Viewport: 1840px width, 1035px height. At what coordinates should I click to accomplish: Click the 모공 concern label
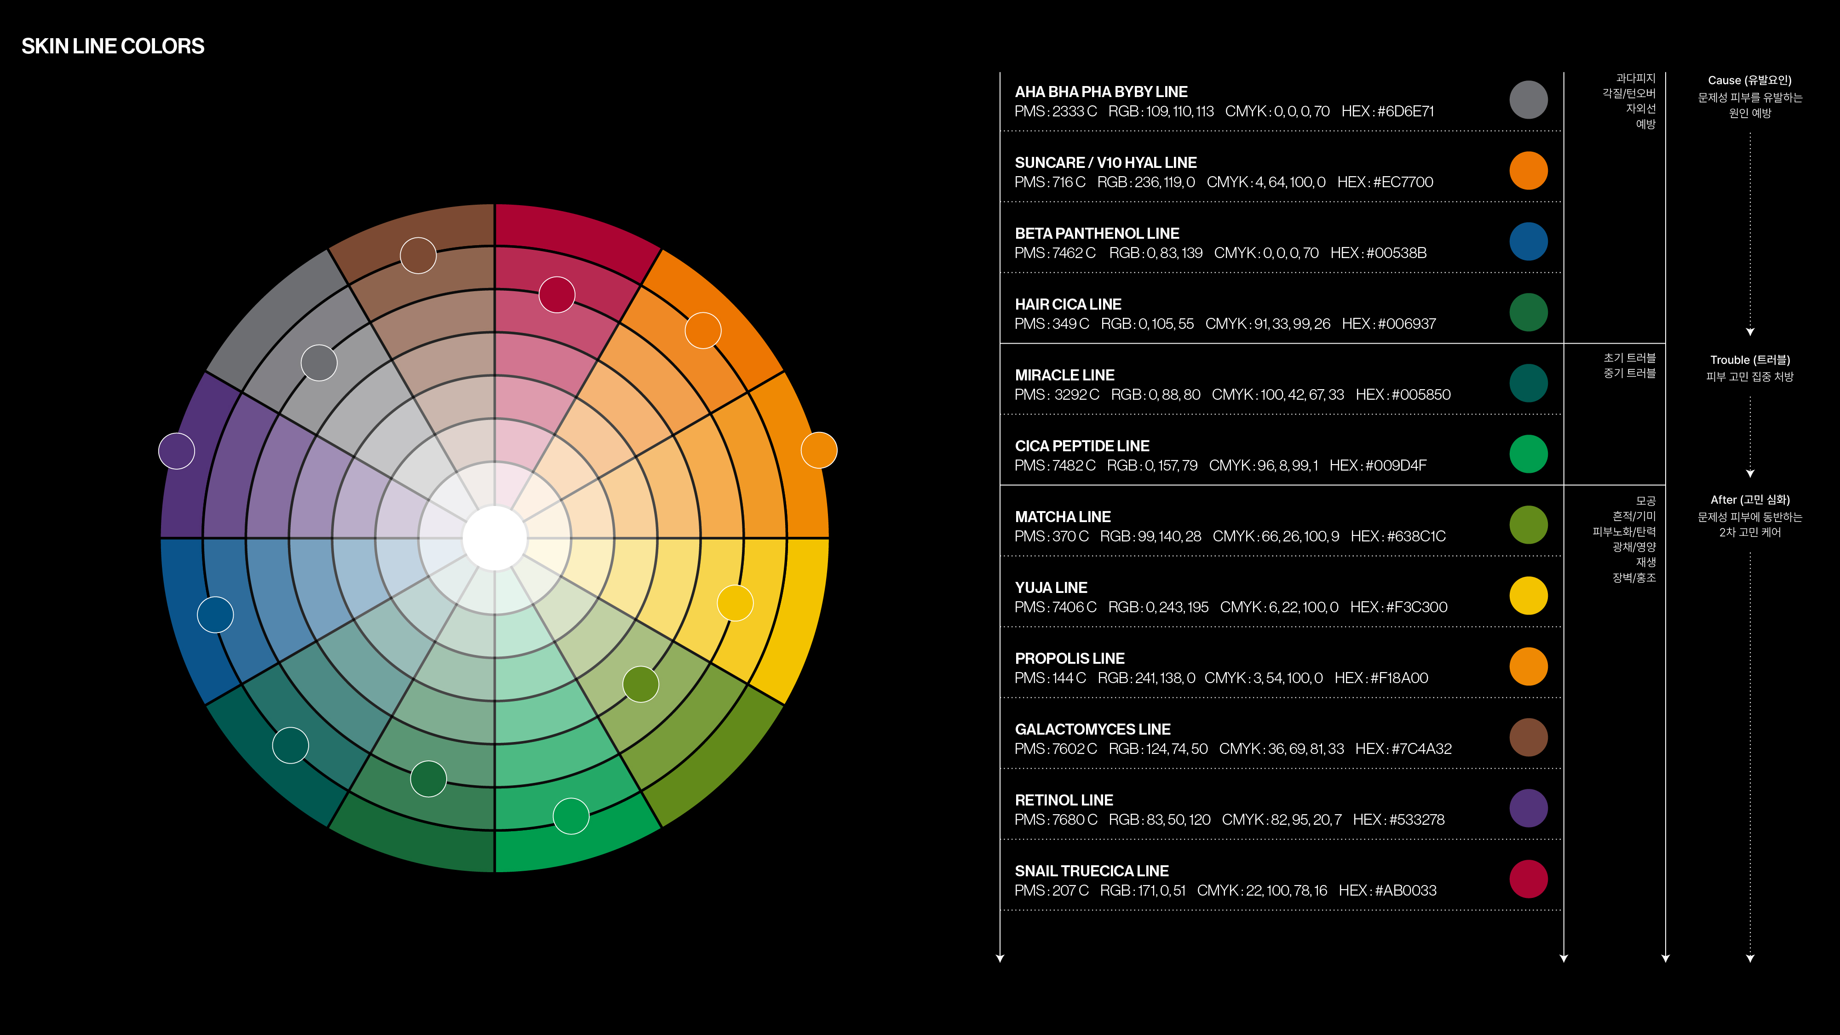tap(1646, 501)
